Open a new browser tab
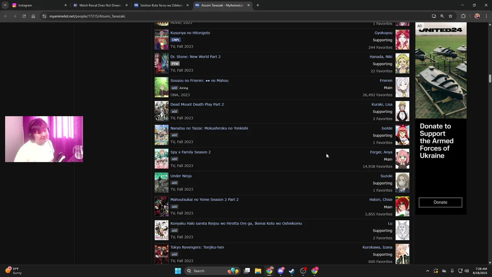 coord(258,5)
